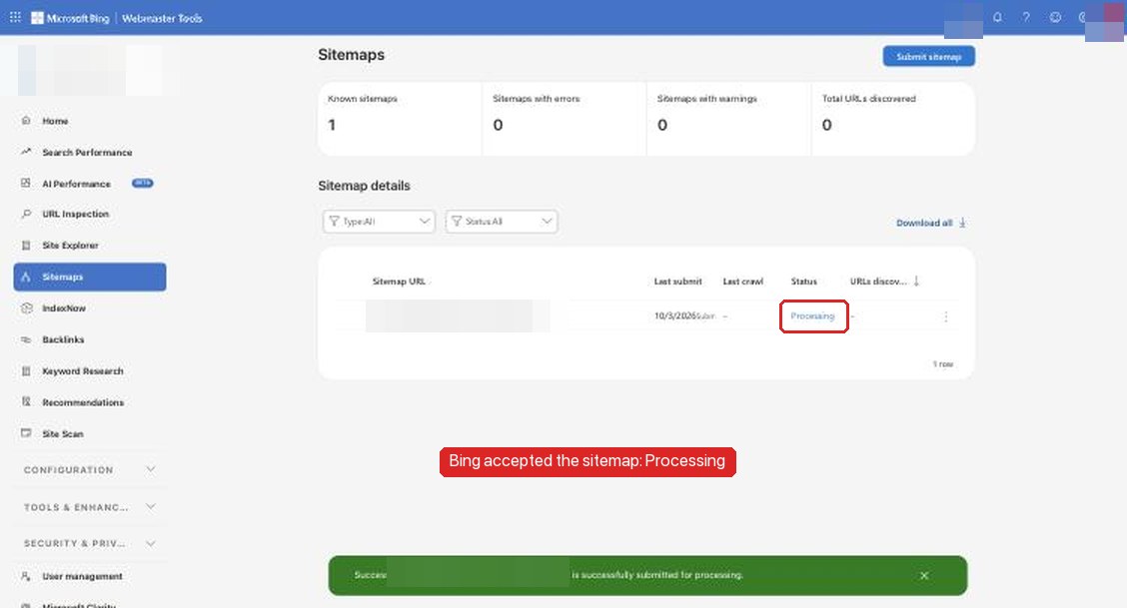The width and height of the screenshot is (1127, 608).
Task: Click the Search Performance chart icon
Action: tap(26, 152)
